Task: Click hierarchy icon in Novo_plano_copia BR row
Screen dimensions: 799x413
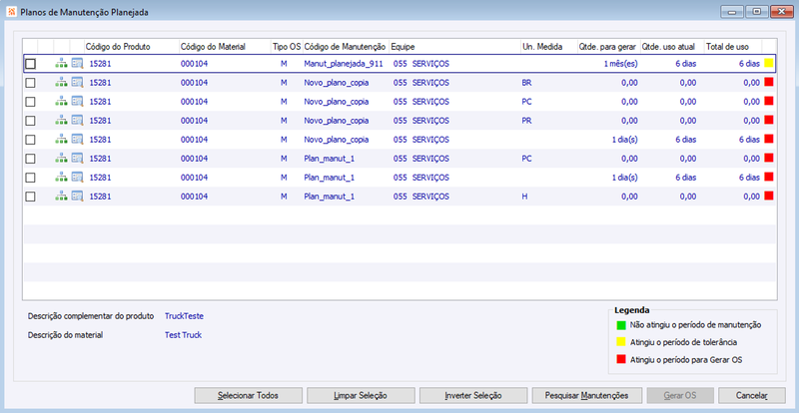Action: coord(61,83)
